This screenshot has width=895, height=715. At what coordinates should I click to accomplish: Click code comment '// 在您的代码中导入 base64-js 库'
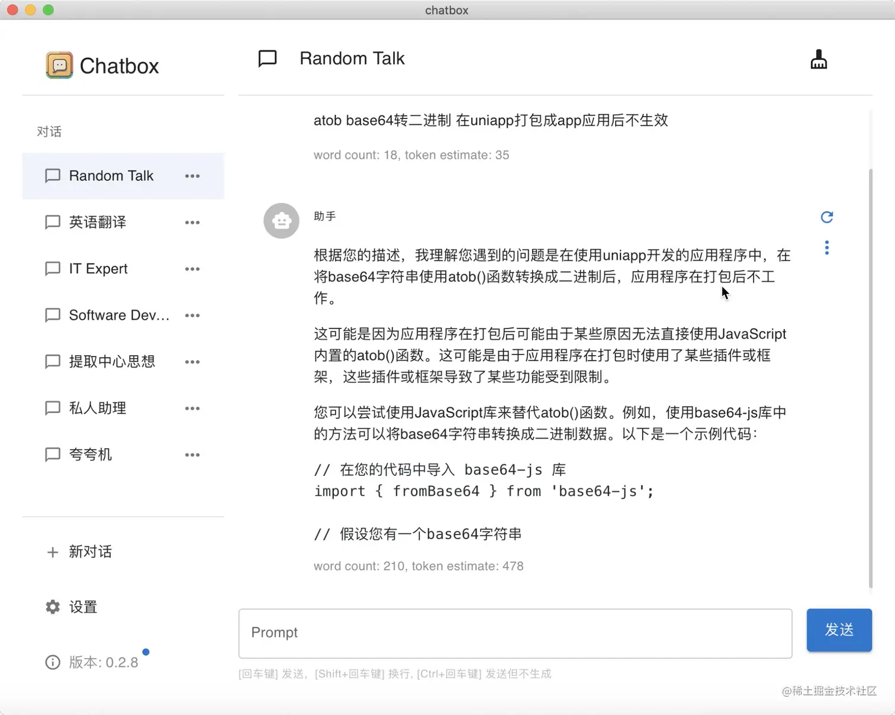tap(440, 470)
